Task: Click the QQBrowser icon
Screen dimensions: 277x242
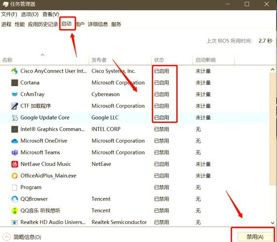Action: [x=15, y=199]
